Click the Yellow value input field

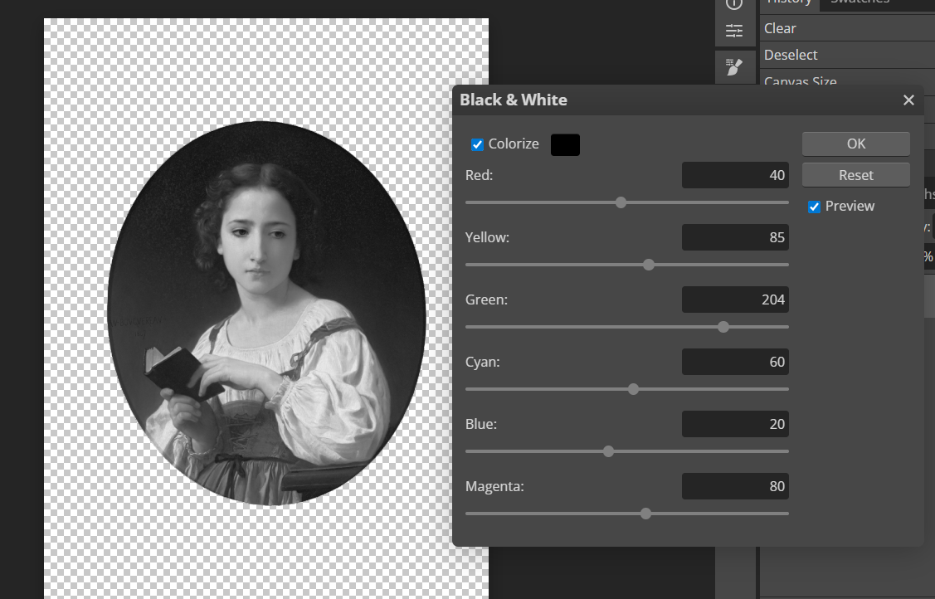pos(734,237)
